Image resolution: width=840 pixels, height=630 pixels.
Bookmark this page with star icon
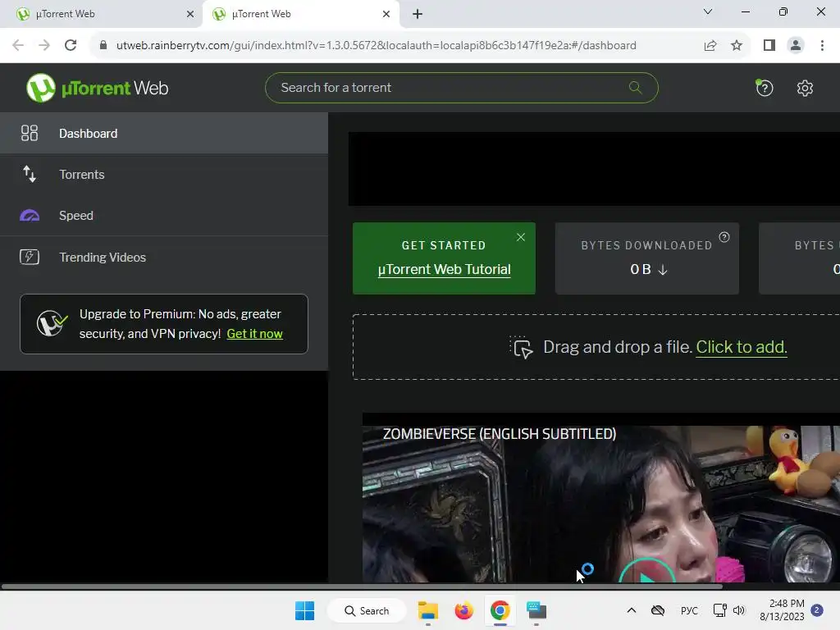pos(737,45)
